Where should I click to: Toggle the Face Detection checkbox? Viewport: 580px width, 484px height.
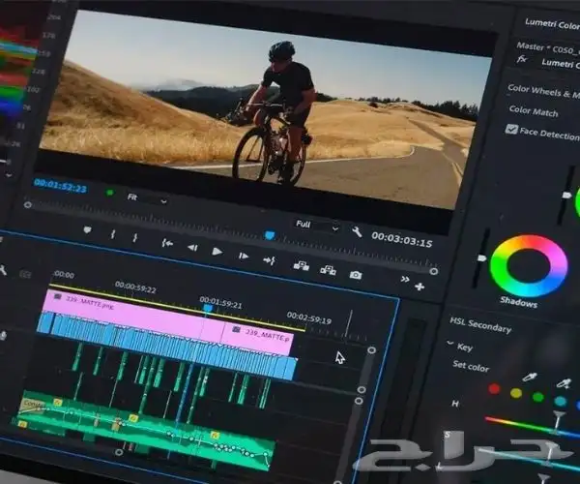pos(511,129)
